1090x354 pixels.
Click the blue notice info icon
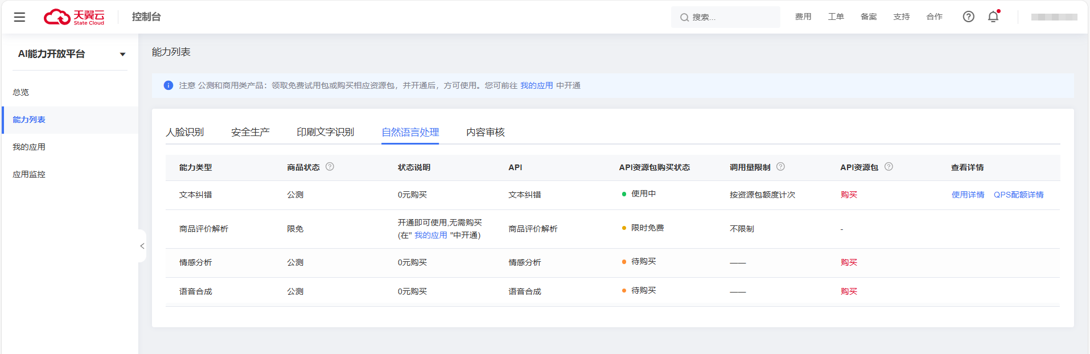(x=168, y=85)
